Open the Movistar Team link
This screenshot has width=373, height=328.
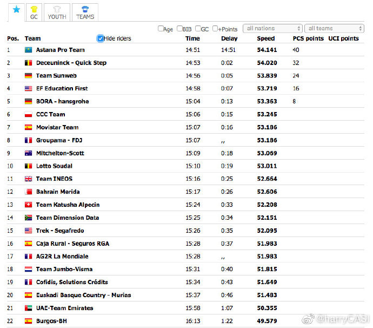57,127
